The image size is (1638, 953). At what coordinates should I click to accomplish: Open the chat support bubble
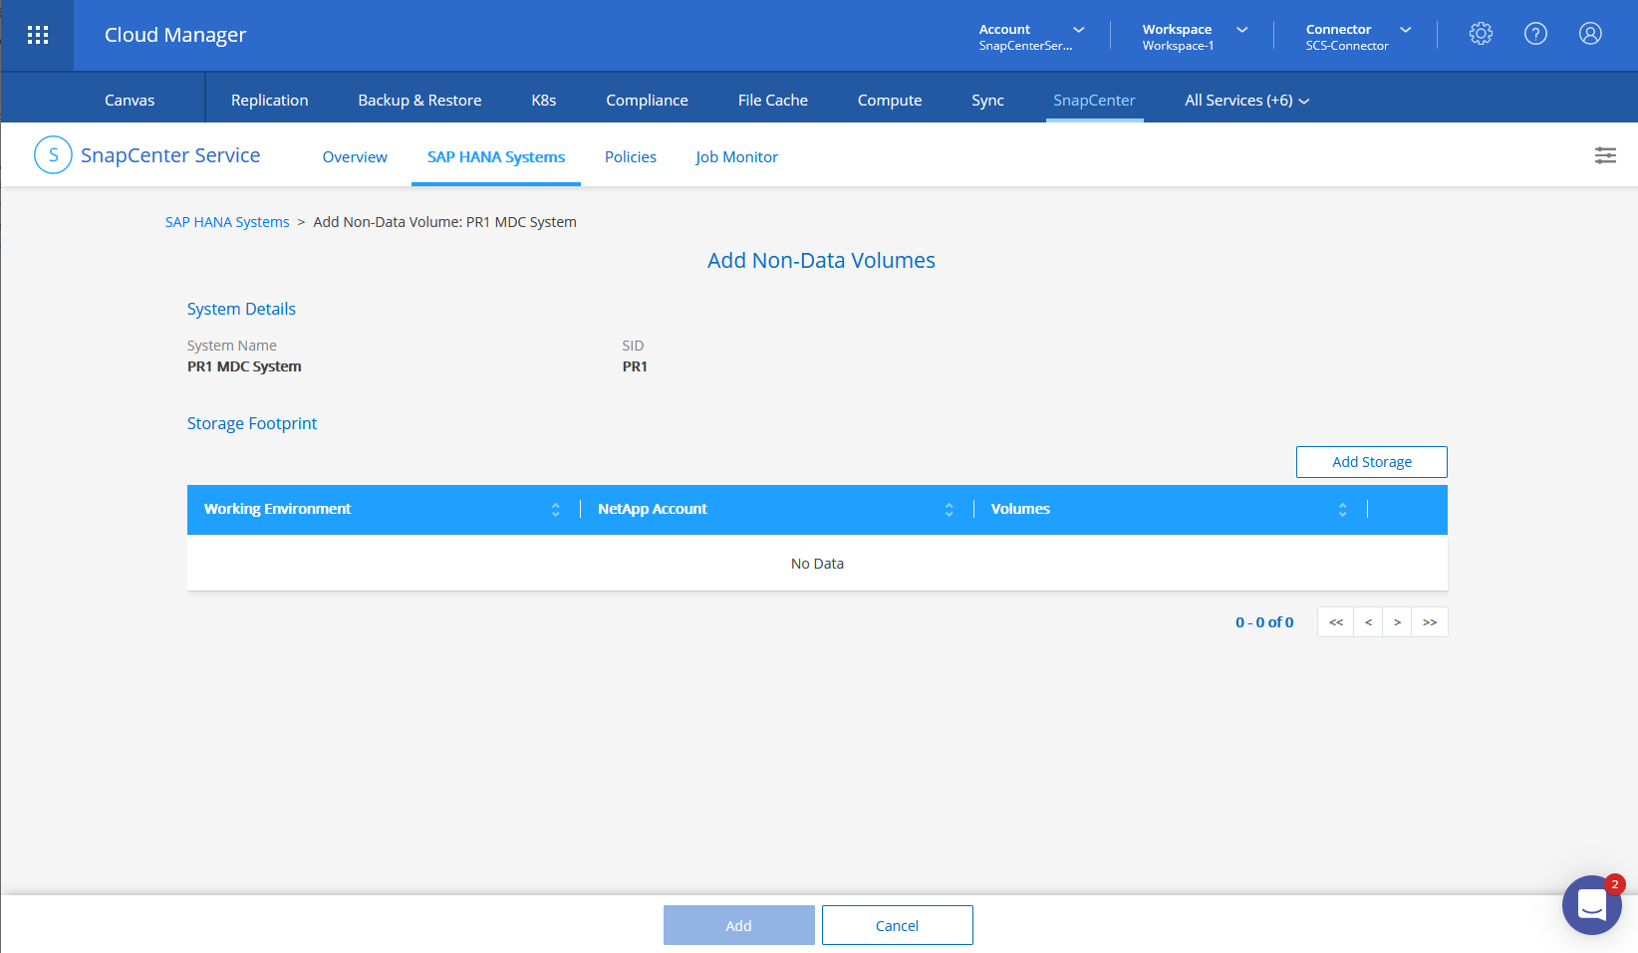pos(1591,904)
